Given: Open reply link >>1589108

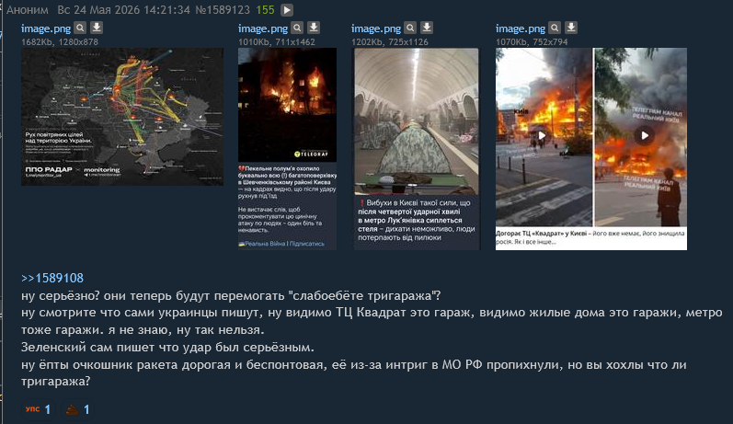Looking at the screenshot, I should pyautogui.click(x=52, y=278).
